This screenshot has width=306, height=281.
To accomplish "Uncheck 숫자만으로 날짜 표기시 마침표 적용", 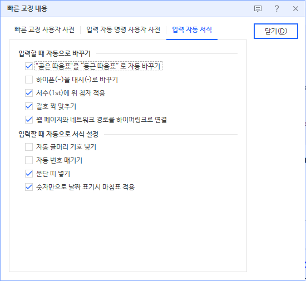I will point(29,187).
